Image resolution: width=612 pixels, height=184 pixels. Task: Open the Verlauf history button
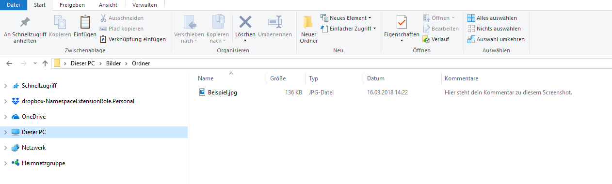[435, 39]
